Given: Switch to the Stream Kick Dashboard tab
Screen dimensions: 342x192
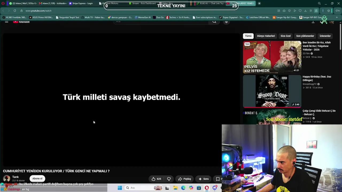Looking at the screenshot, I should 142,3.
